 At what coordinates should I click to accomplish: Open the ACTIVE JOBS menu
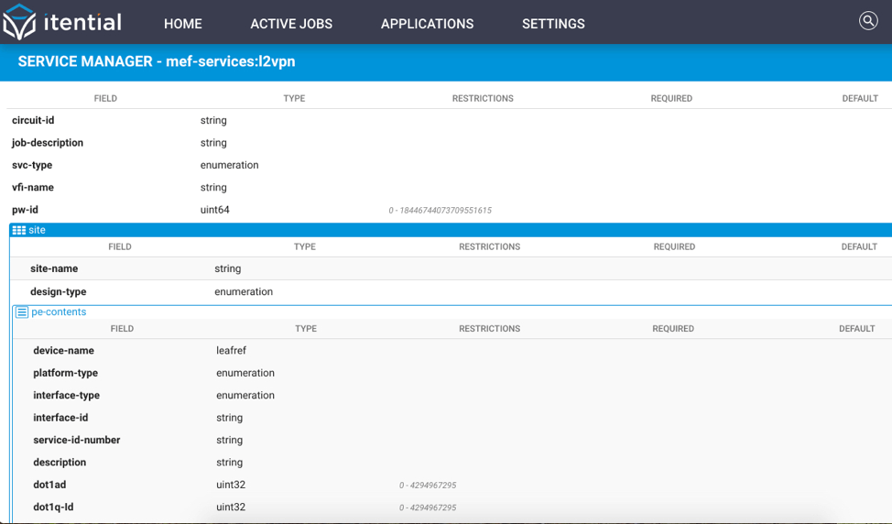click(291, 24)
